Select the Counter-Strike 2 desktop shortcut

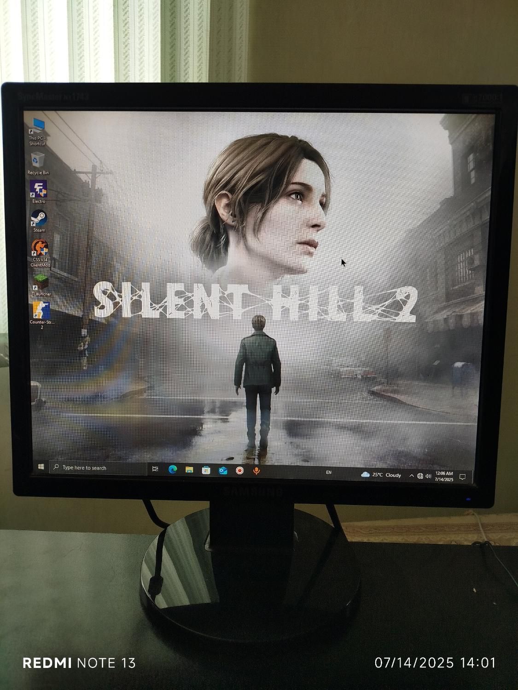click(x=42, y=315)
